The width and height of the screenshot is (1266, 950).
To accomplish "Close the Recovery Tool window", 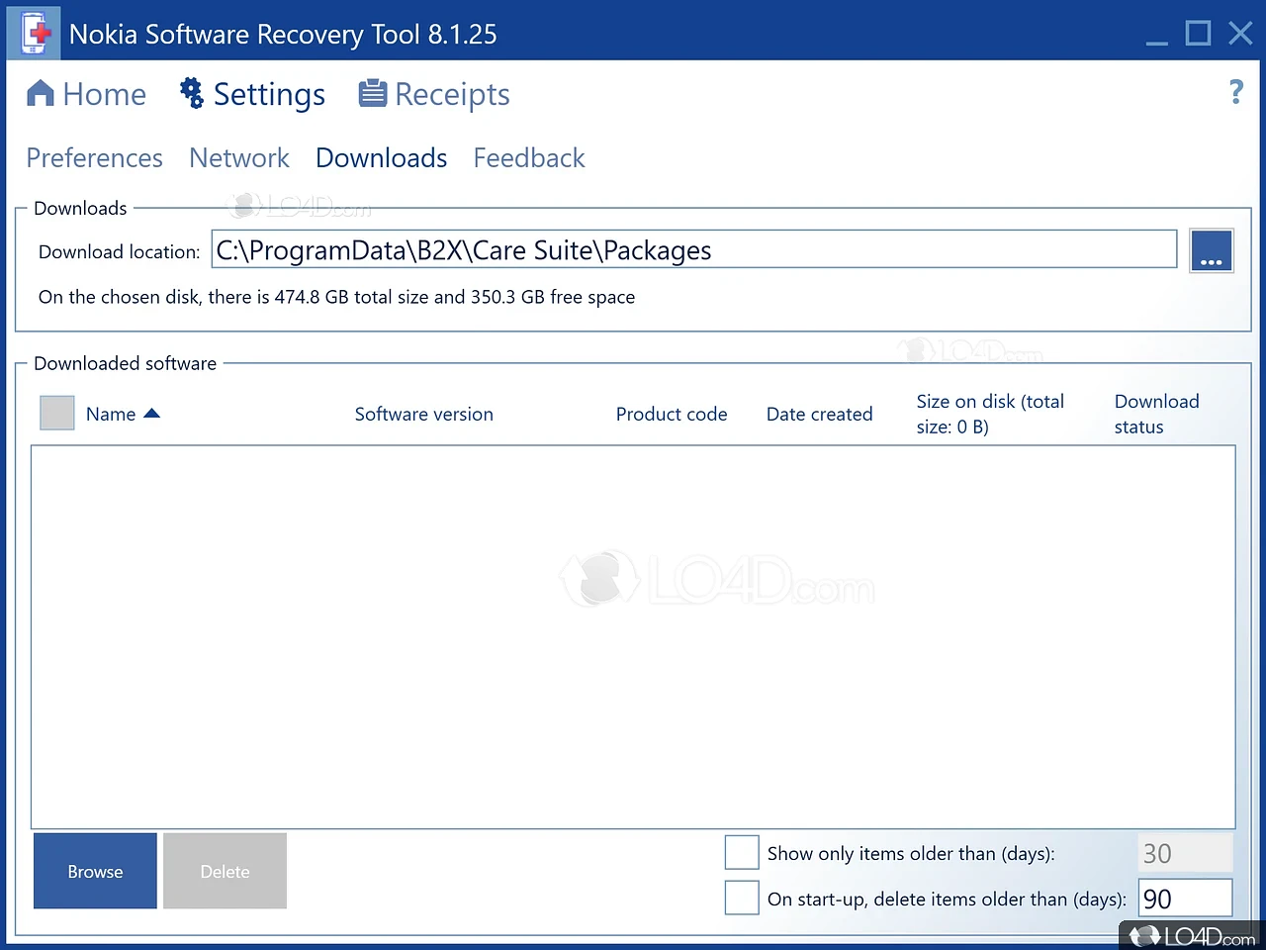I will pos(1241,33).
